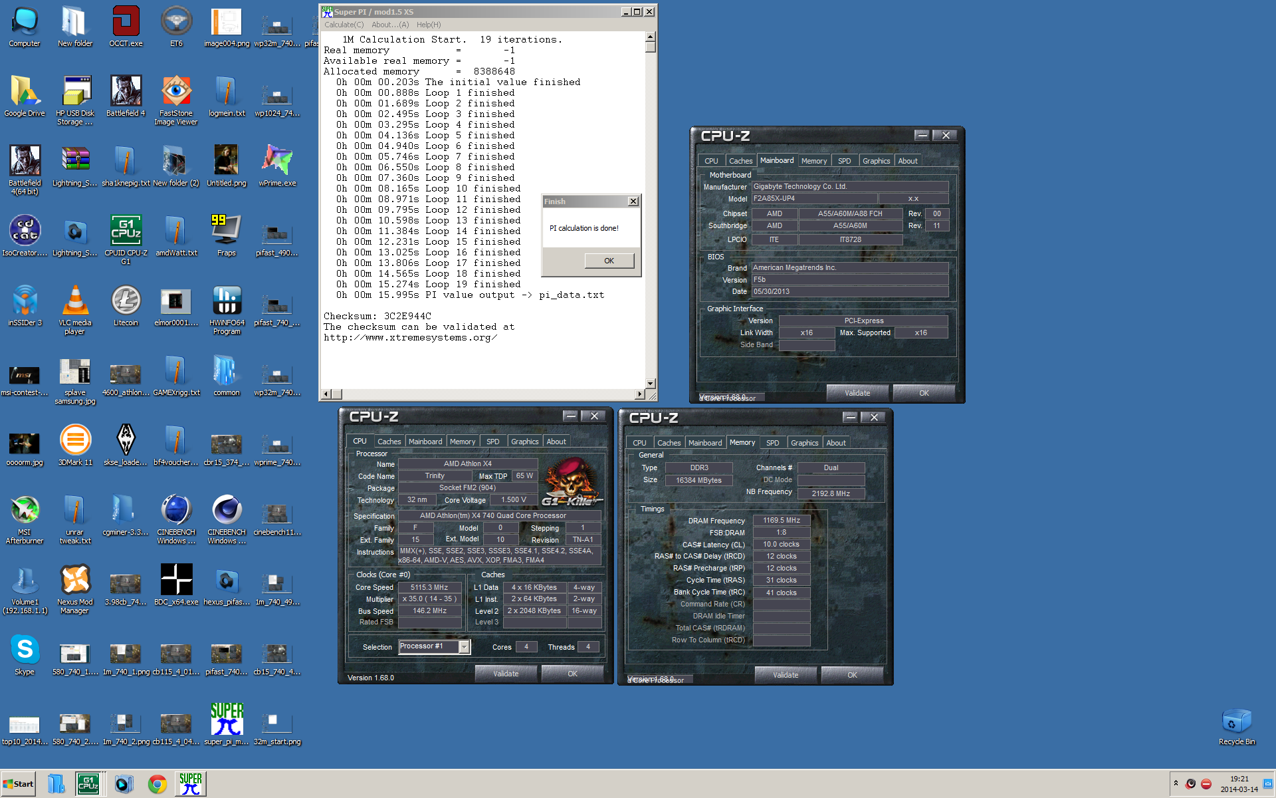Image resolution: width=1276 pixels, height=798 pixels.
Task: Click the taskbar clock
Action: pos(1239,784)
